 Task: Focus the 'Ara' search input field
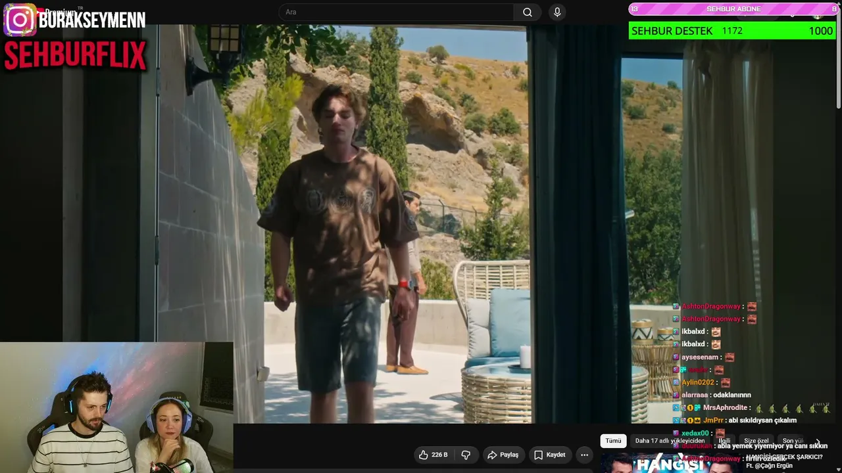point(397,12)
